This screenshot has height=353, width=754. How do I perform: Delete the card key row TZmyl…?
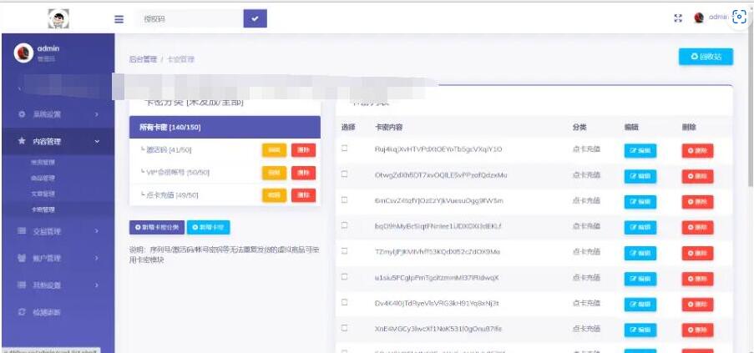tap(697, 253)
